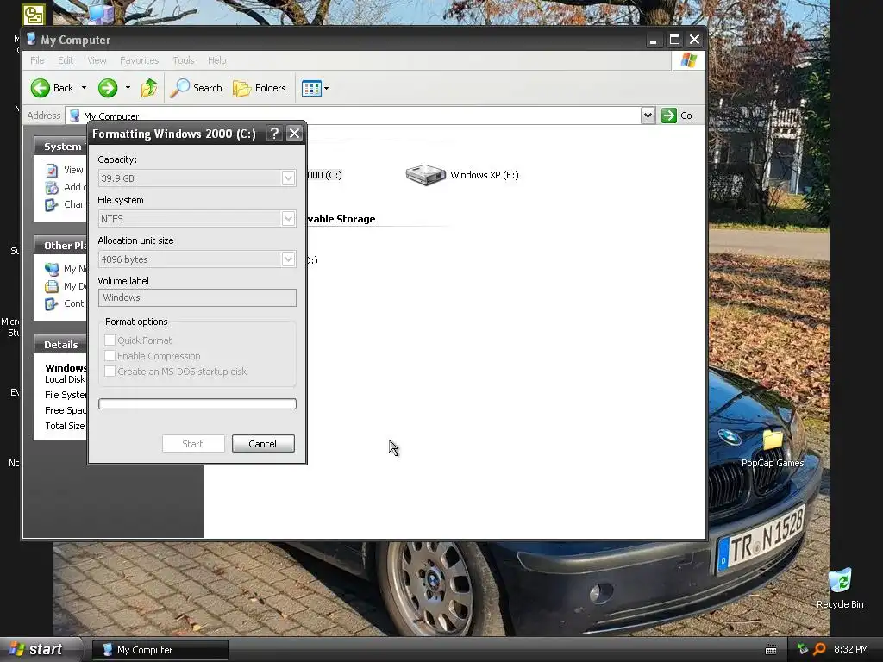This screenshot has width=883, height=662.
Task: Click the green Forward arrow icon
Action: [x=108, y=88]
